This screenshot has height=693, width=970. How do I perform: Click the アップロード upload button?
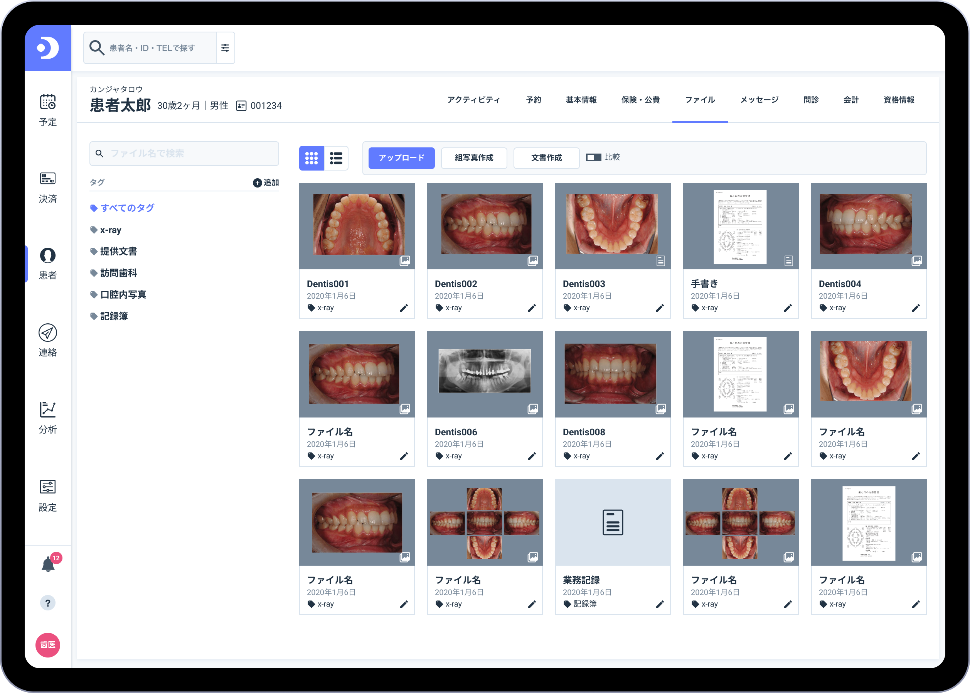tap(401, 158)
